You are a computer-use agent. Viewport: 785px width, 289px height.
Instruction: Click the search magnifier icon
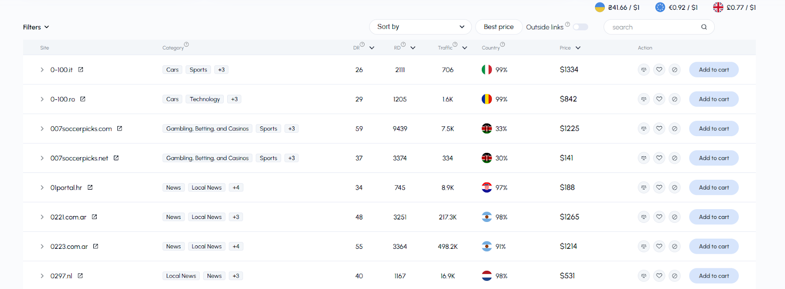coord(704,27)
